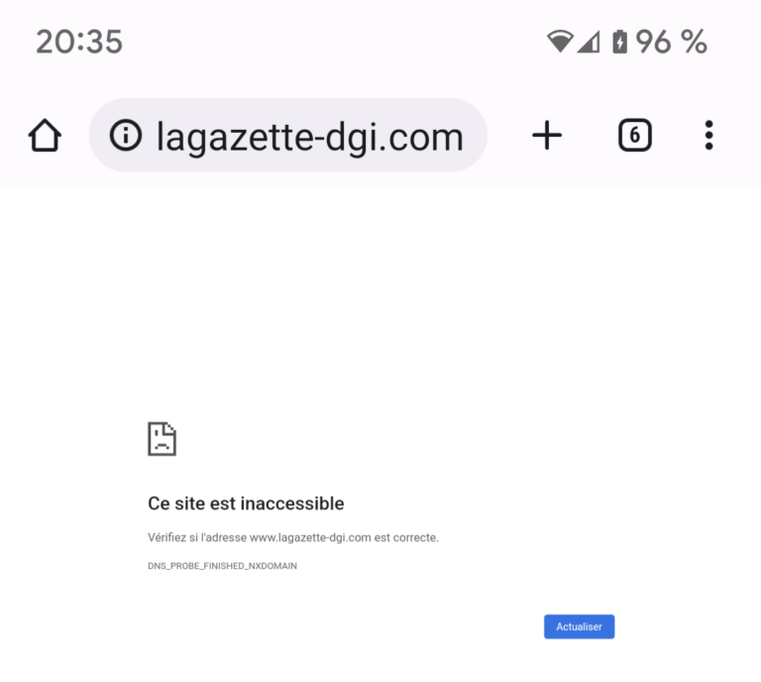The width and height of the screenshot is (761, 682).
Task: Click the lagazette-dgi.com address bar text
Action: tap(309, 137)
